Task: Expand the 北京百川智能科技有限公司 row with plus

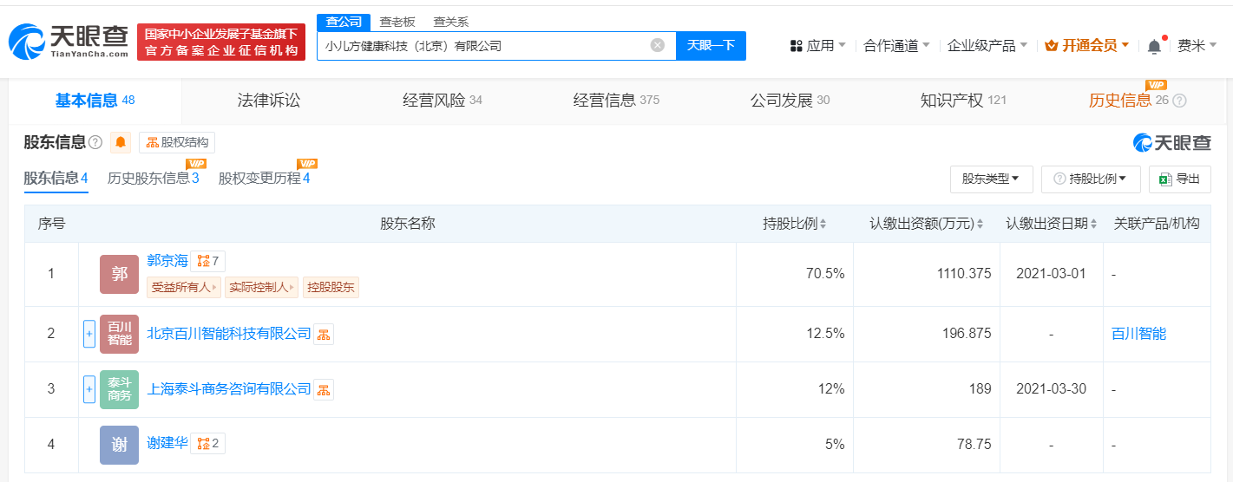Action: click(89, 334)
